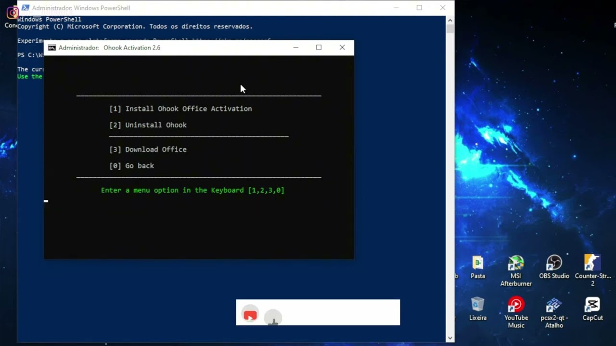Click the PowerShell scrollbar up arrow
The image size is (616, 346).
[x=450, y=20]
